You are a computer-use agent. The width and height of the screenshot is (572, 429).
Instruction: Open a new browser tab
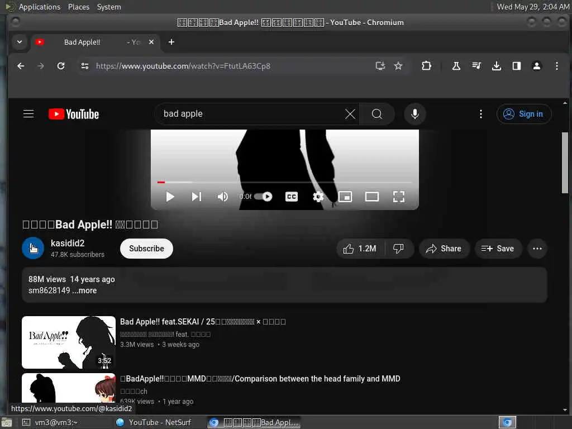pos(171,42)
